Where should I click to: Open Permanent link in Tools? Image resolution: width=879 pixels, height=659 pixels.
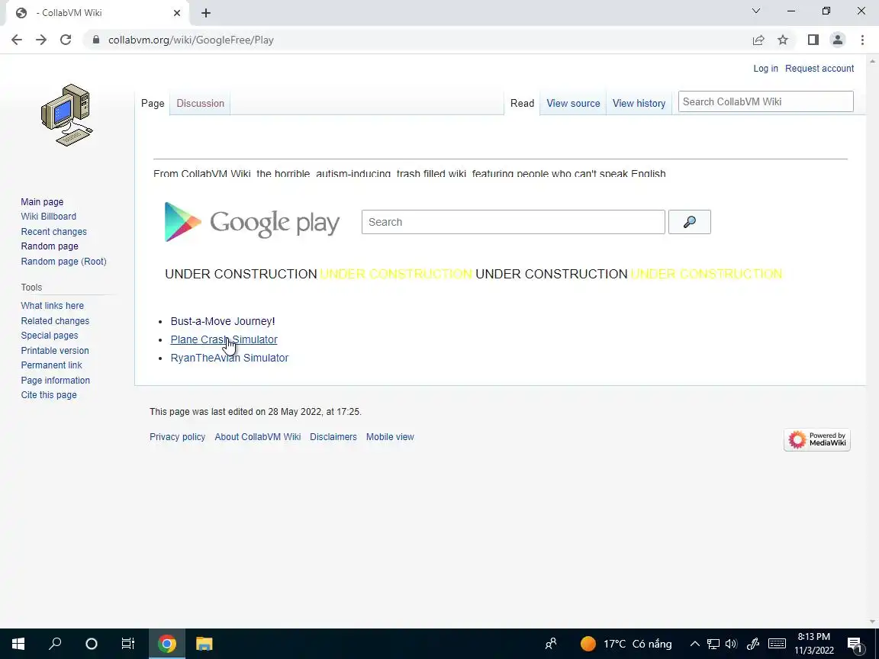[x=52, y=365]
